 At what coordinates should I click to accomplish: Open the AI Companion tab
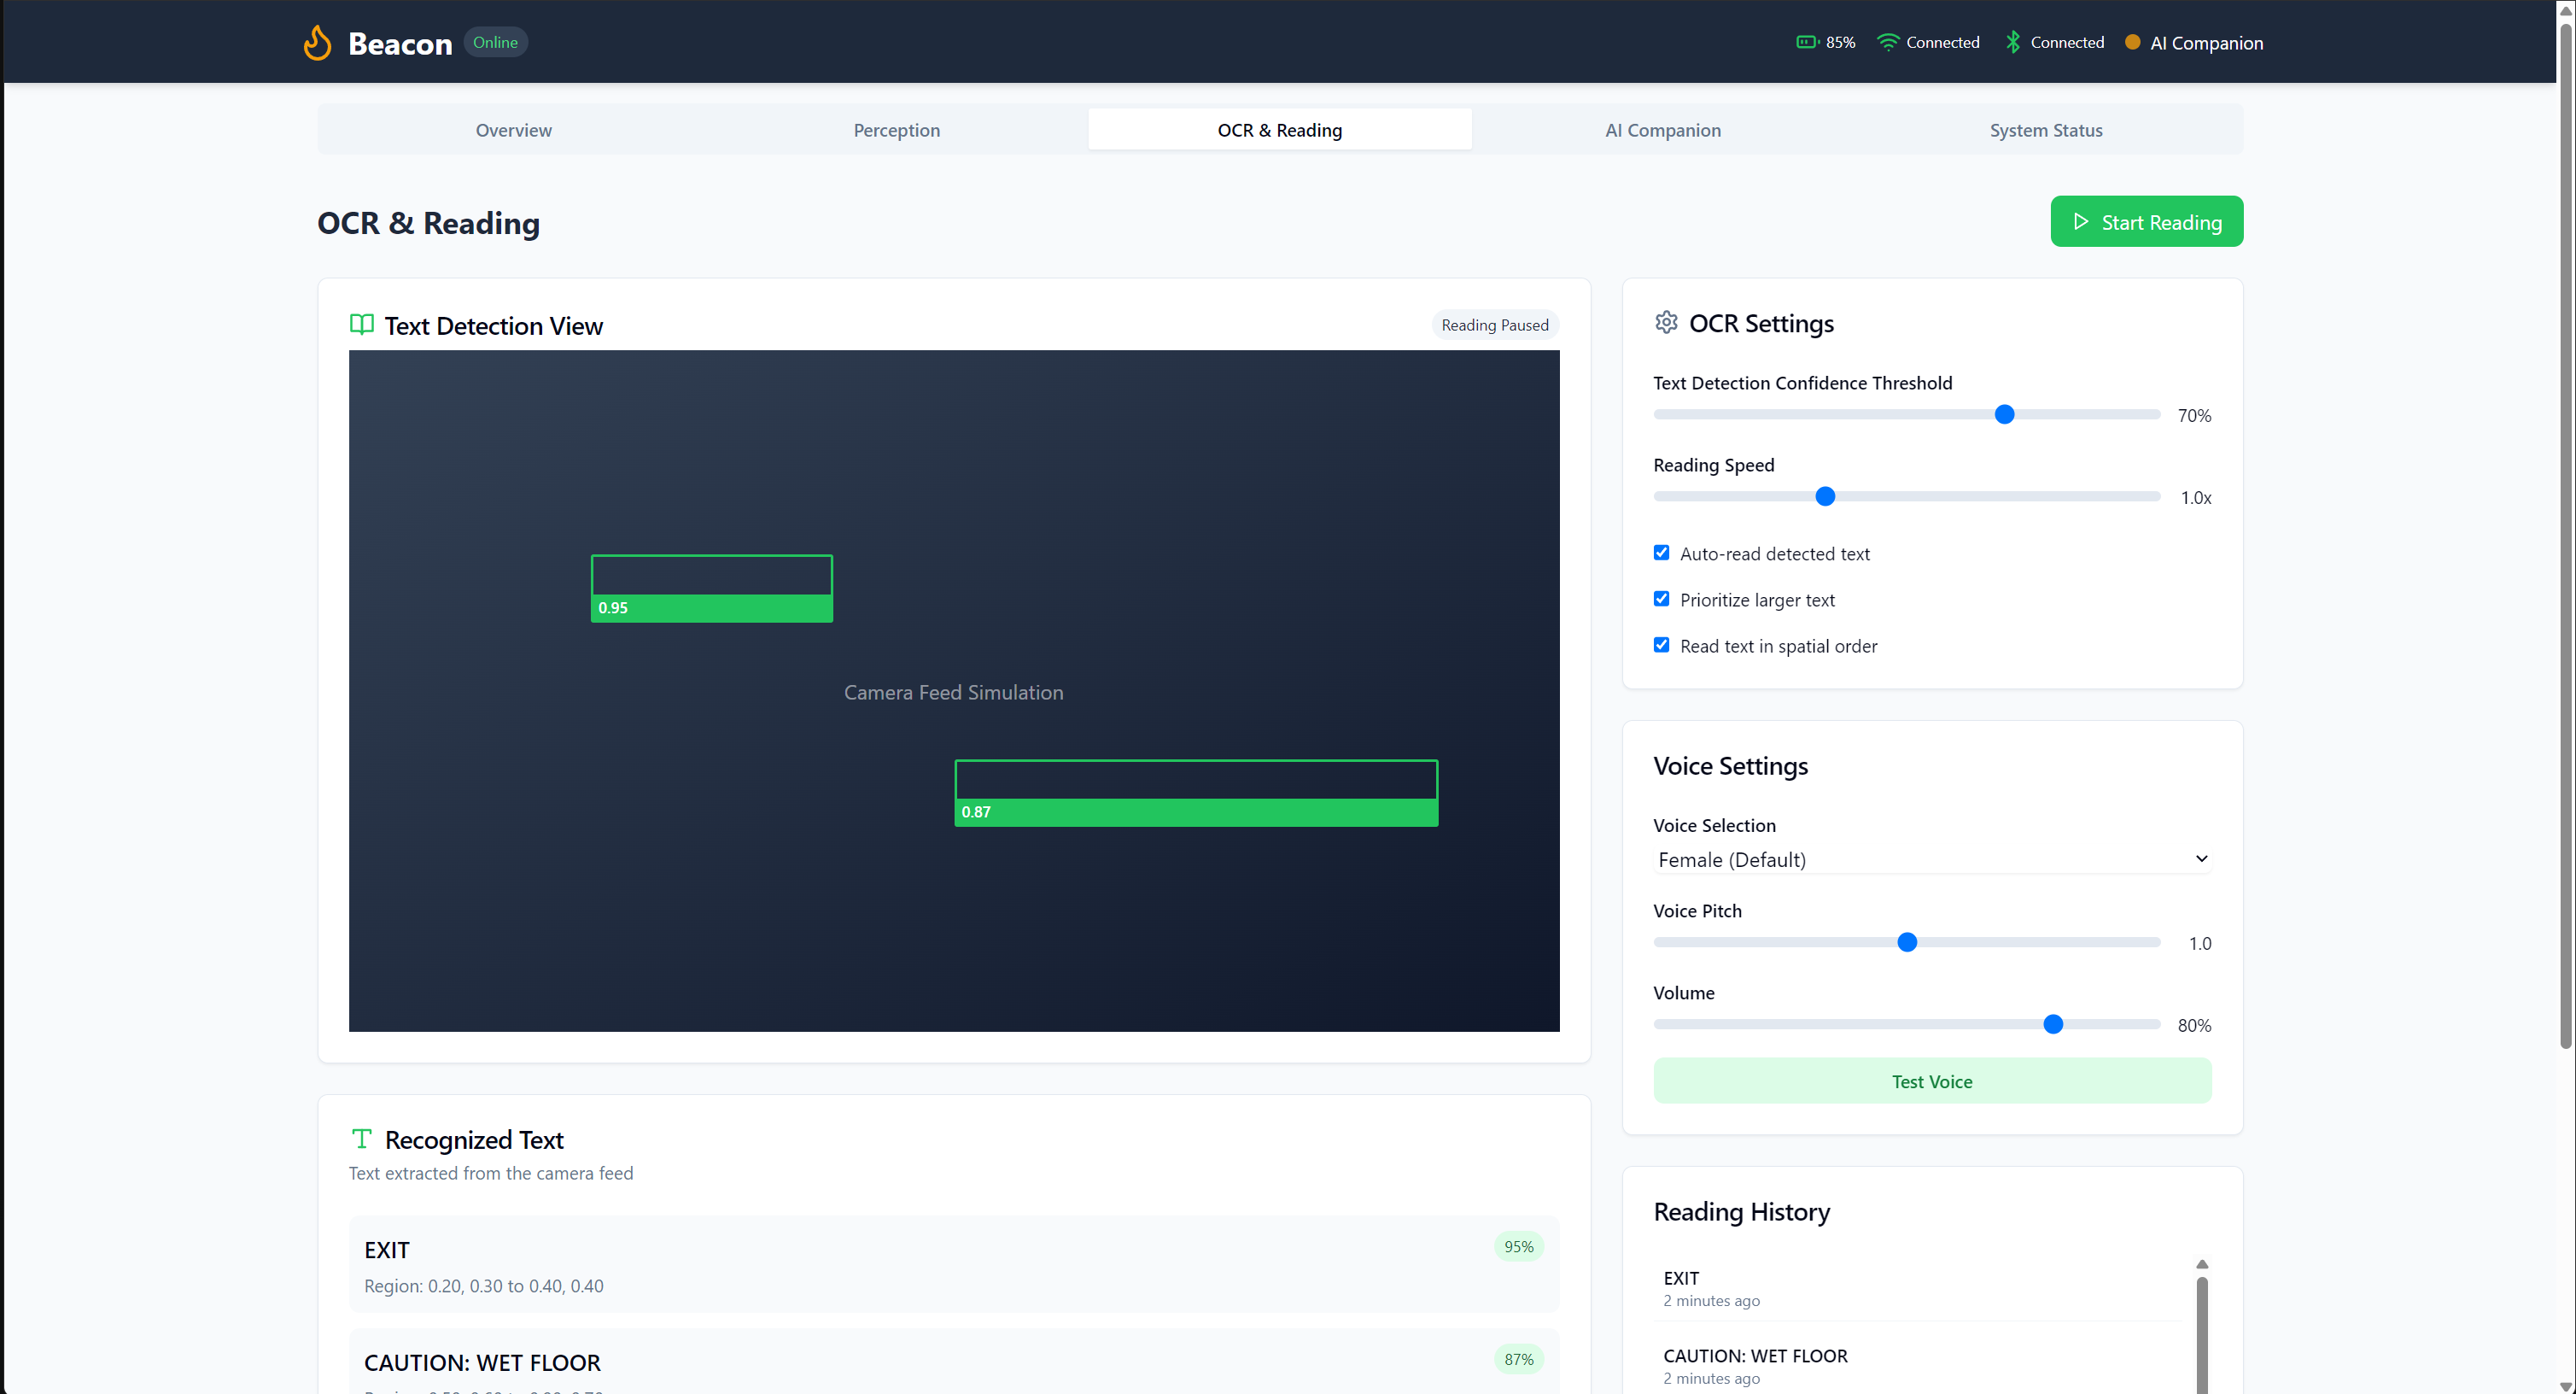[x=1662, y=130]
